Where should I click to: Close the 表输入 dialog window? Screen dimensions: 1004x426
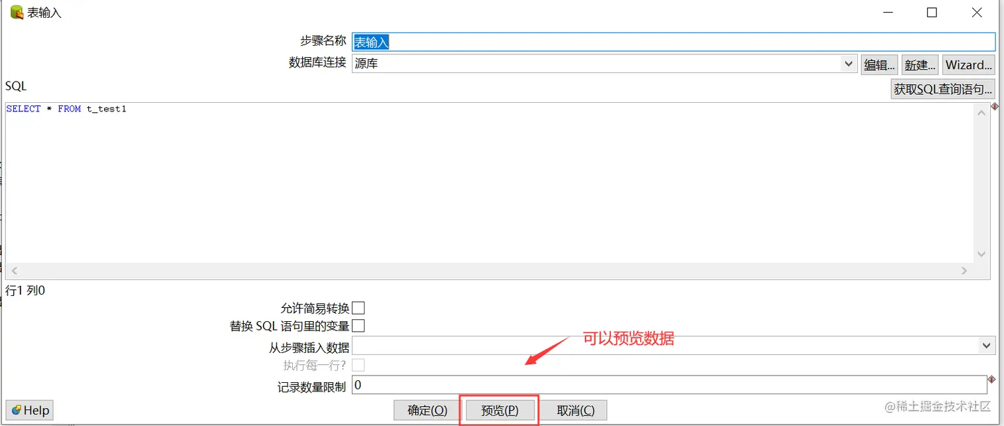point(977,13)
